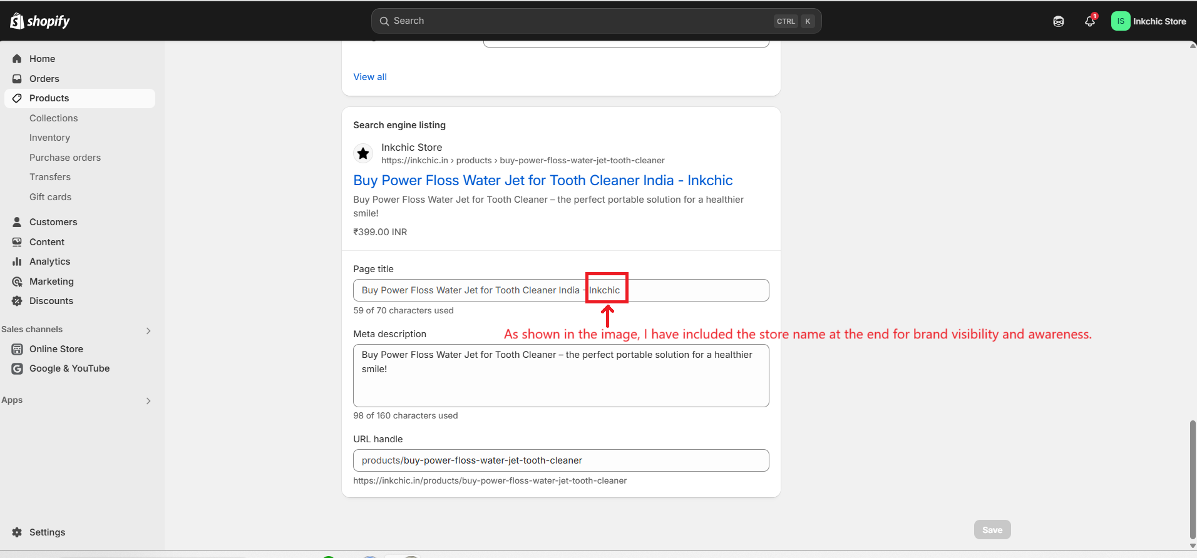Click '98 of 160 characters used' text

[405, 415]
